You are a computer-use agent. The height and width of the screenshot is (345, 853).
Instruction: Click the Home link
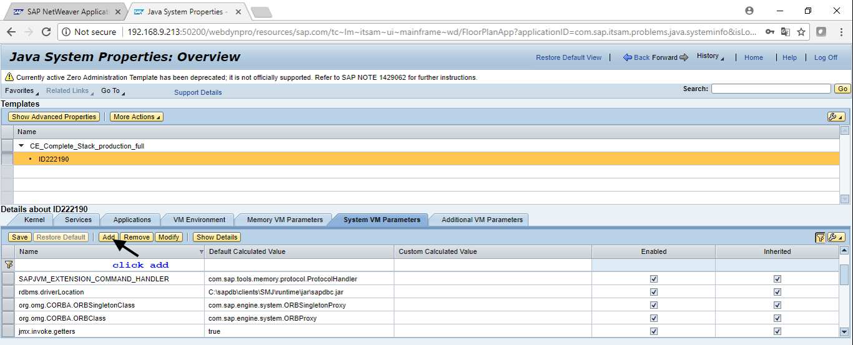[x=754, y=57]
